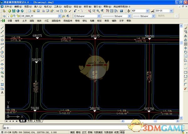Click the Print icon in the standard toolbar

(x=44, y=11)
